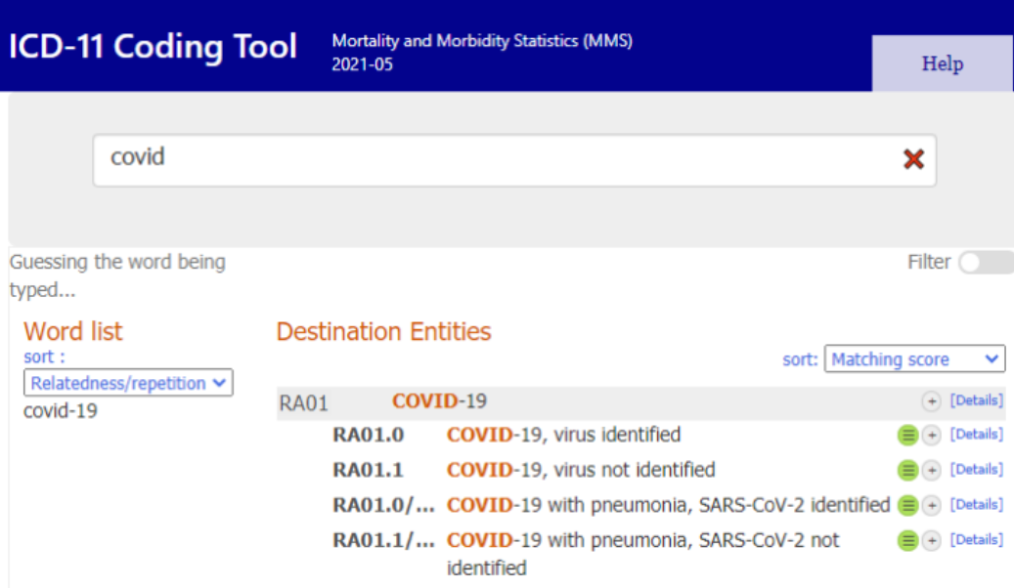Click green postcoordination icon for RA01.1
This screenshot has width=1014, height=588.
tap(907, 471)
